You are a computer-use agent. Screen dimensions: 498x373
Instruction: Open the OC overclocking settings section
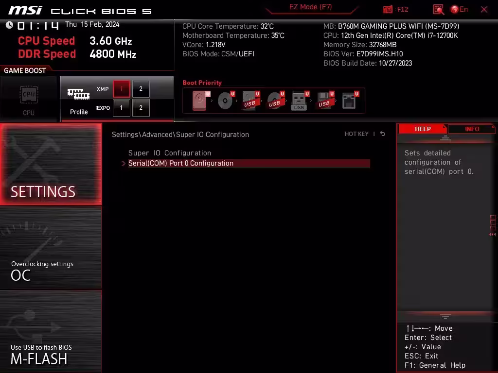[x=51, y=248]
